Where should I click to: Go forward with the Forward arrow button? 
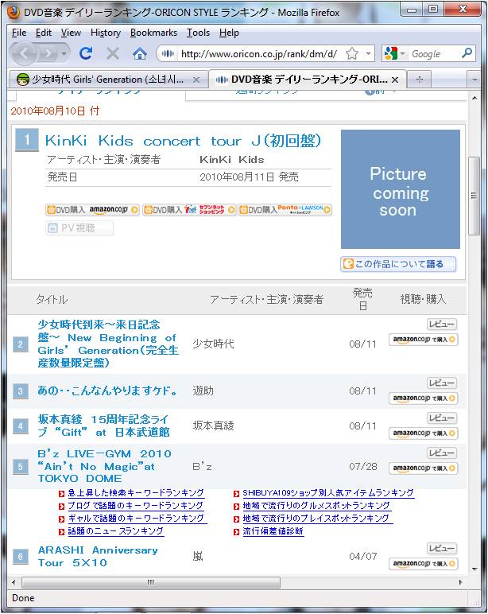(x=48, y=53)
